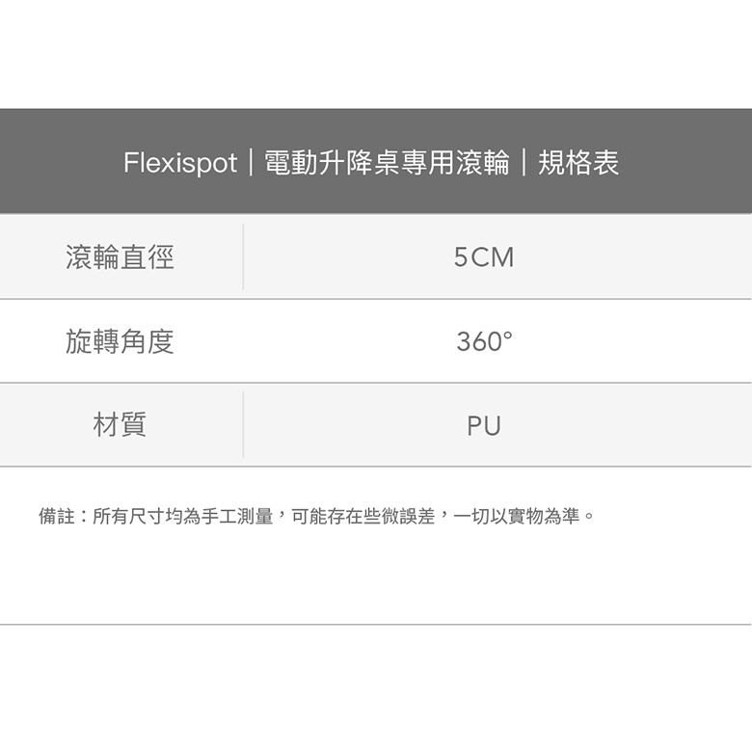Image resolution: width=752 pixels, height=752 pixels.
Task: Click the vertical divider in 滾輪直徑 row
Action: click(x=243, y=256)
